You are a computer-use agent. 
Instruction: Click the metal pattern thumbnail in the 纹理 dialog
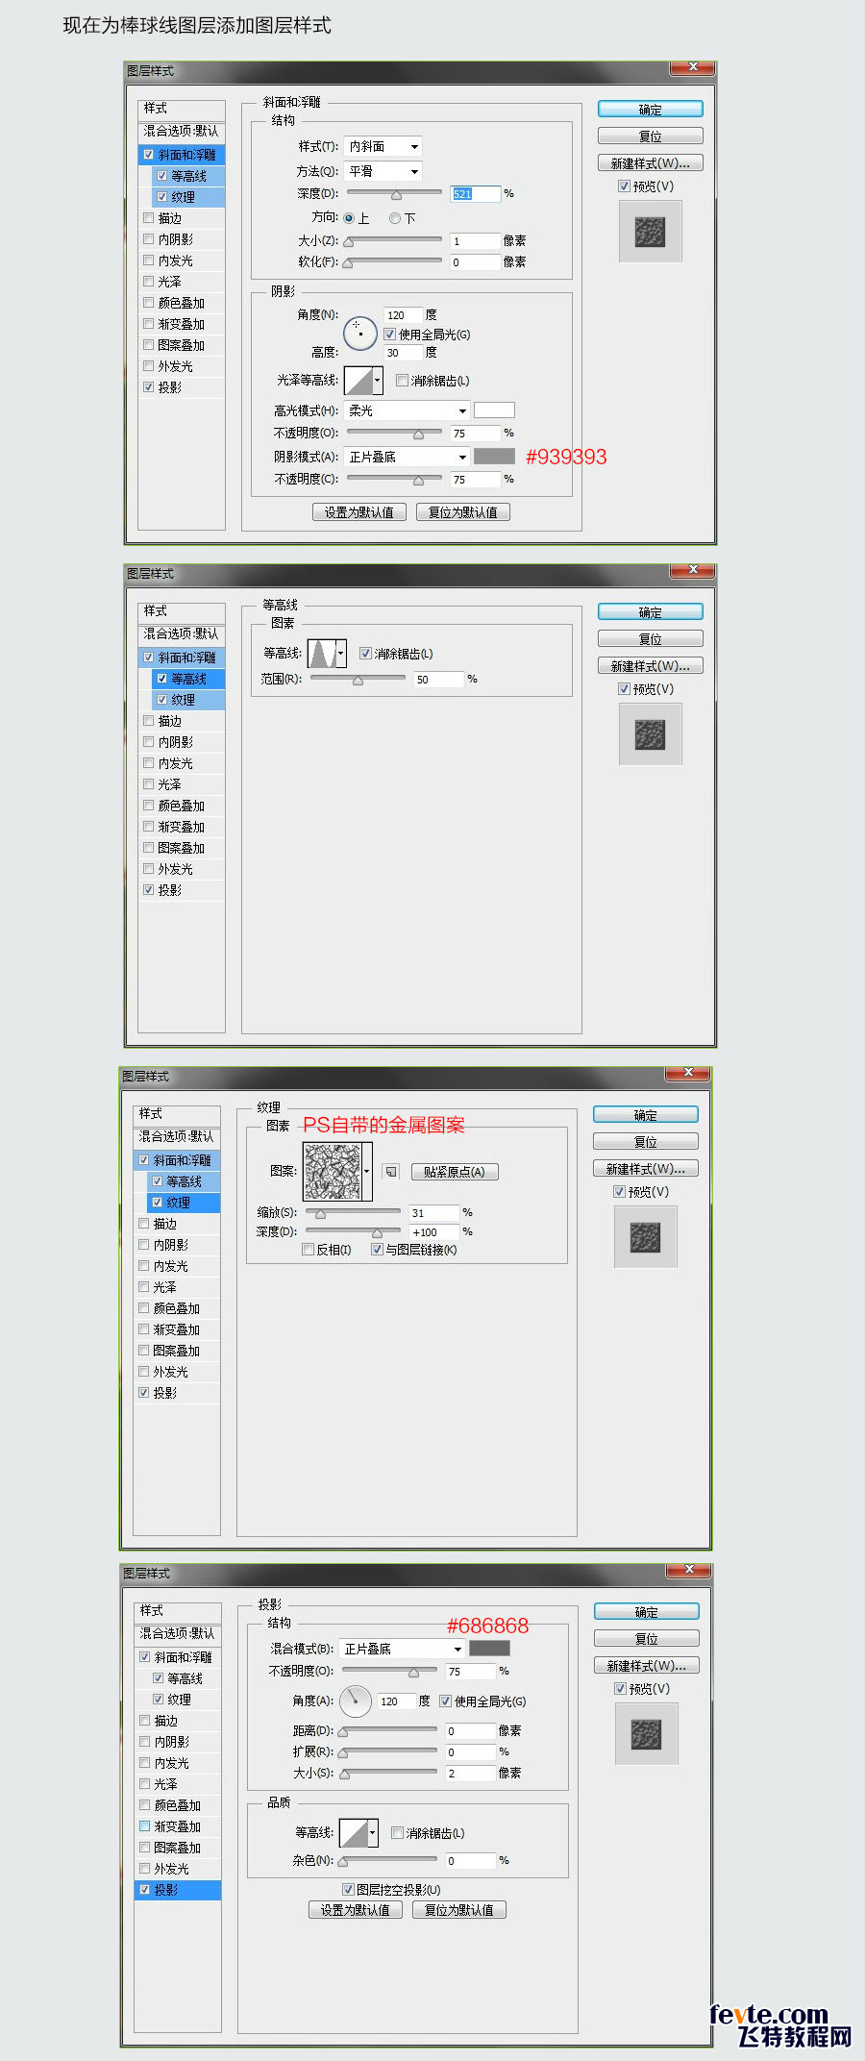333,1172
